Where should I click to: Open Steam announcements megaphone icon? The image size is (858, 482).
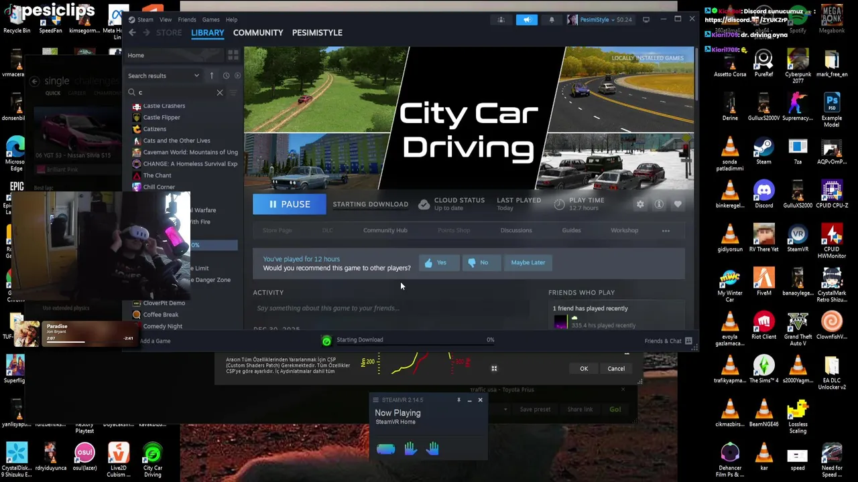pos(528,19)
